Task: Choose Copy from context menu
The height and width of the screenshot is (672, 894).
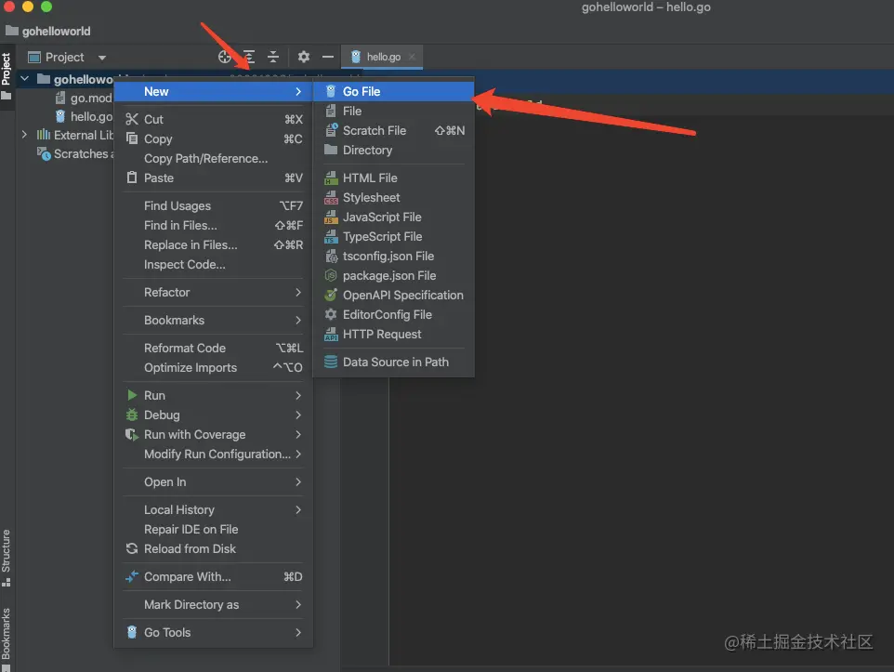Action: click(x=214, y=138)
